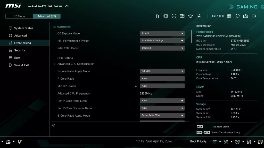The image size is (264, 148).
Task: Click CPU name Intel Core Ultra 7 265KF
Action: tap(214, 62)
